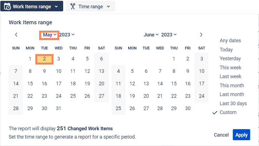The width and height of the screenshot is (259, 146).
Task: Click the scissors icon beside Time range
Action: point(73,6)
